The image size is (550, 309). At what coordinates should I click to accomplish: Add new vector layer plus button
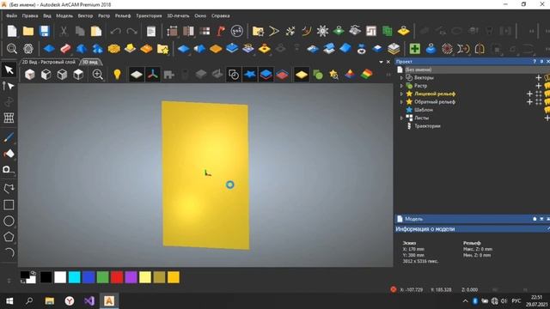pos(539,78)
